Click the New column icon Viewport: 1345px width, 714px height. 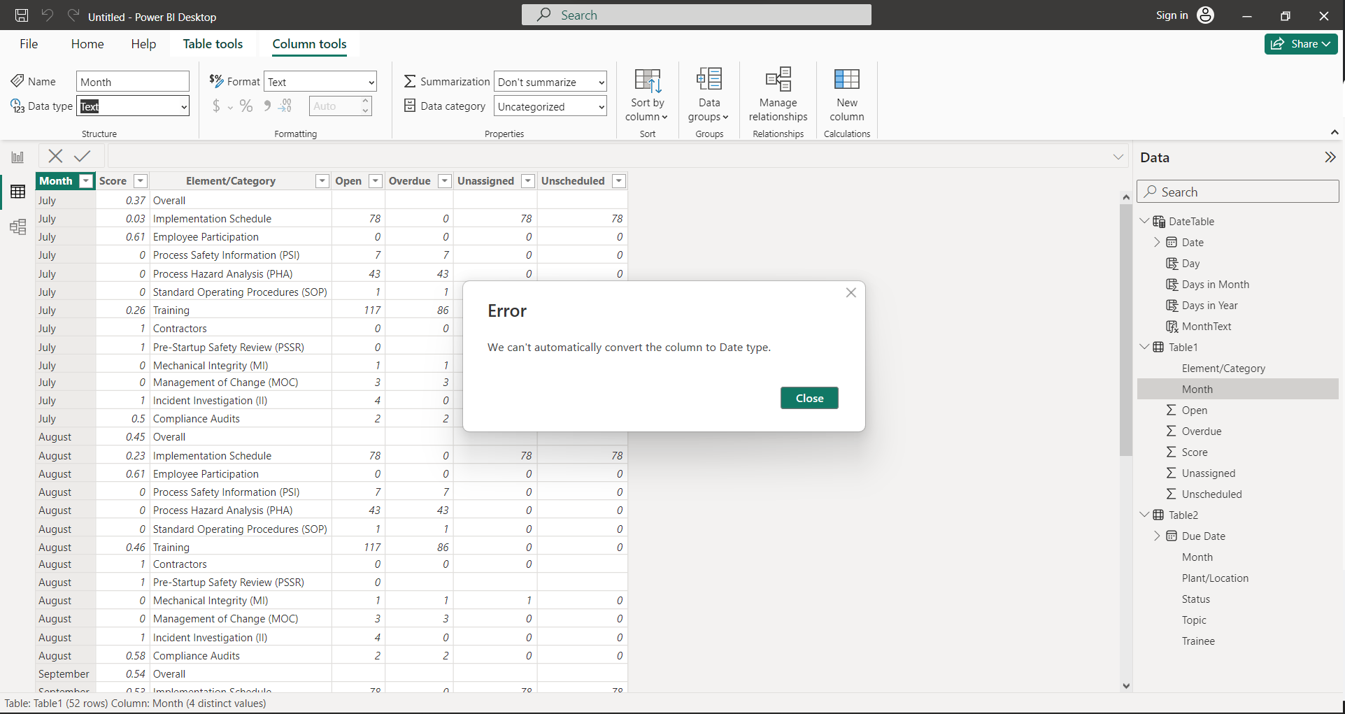point(847,79)
